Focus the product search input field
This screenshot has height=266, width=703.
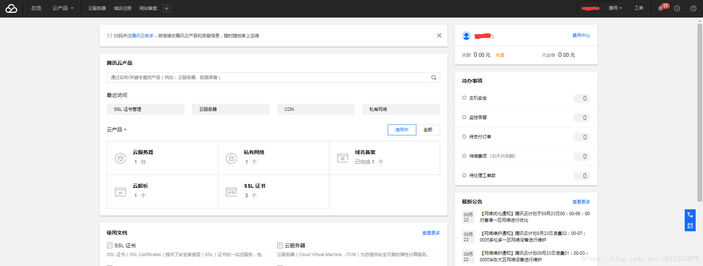(x=274, y=78)
